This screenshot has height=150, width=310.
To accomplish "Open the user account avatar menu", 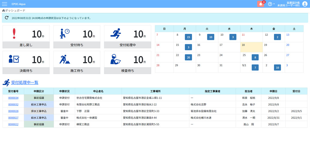I will click(x=305, y=4).
